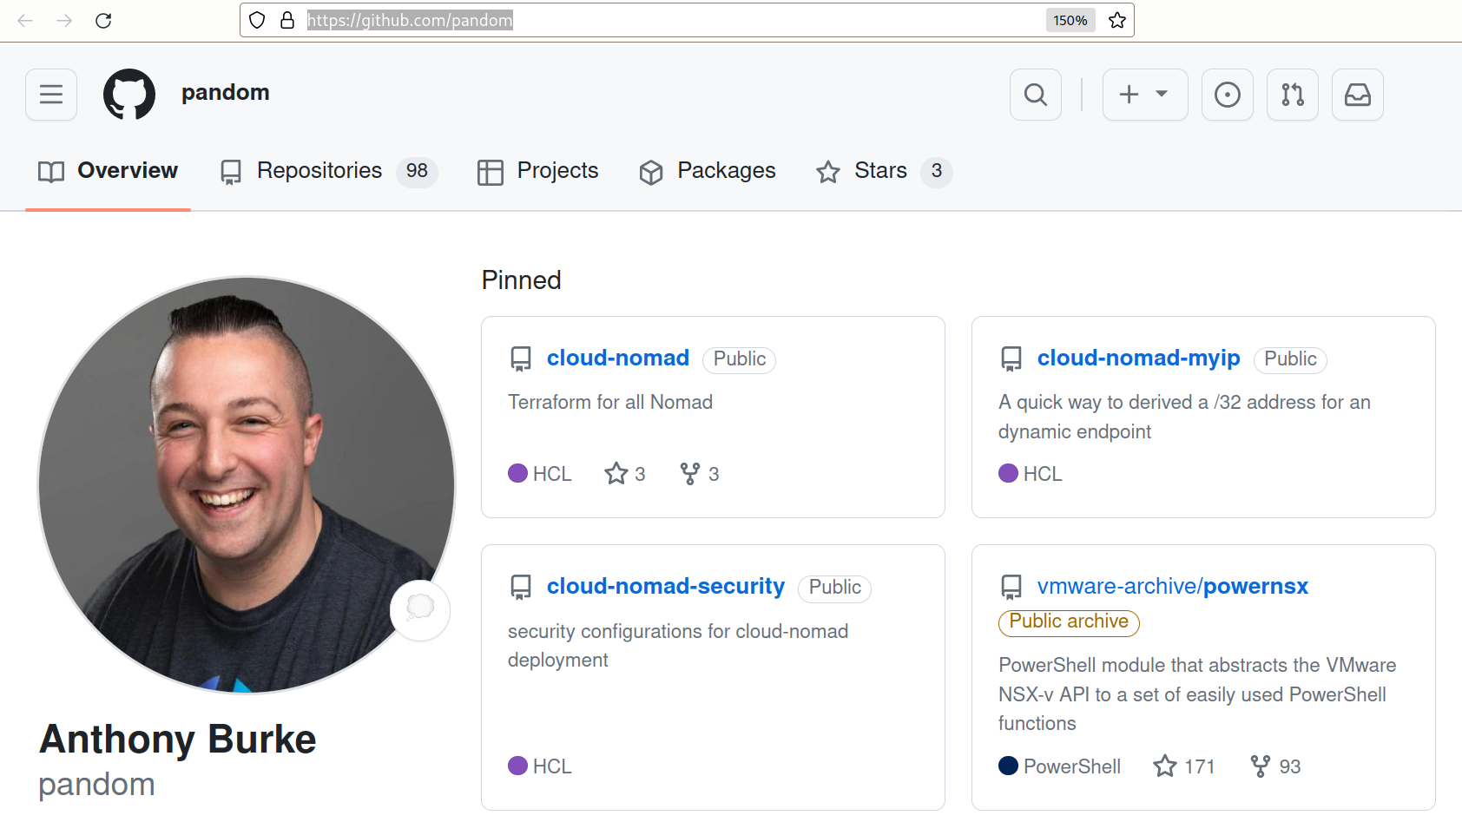1462x822 pixels.
Task: Open the notifications inbox icon
Action: coord(1358,95)
